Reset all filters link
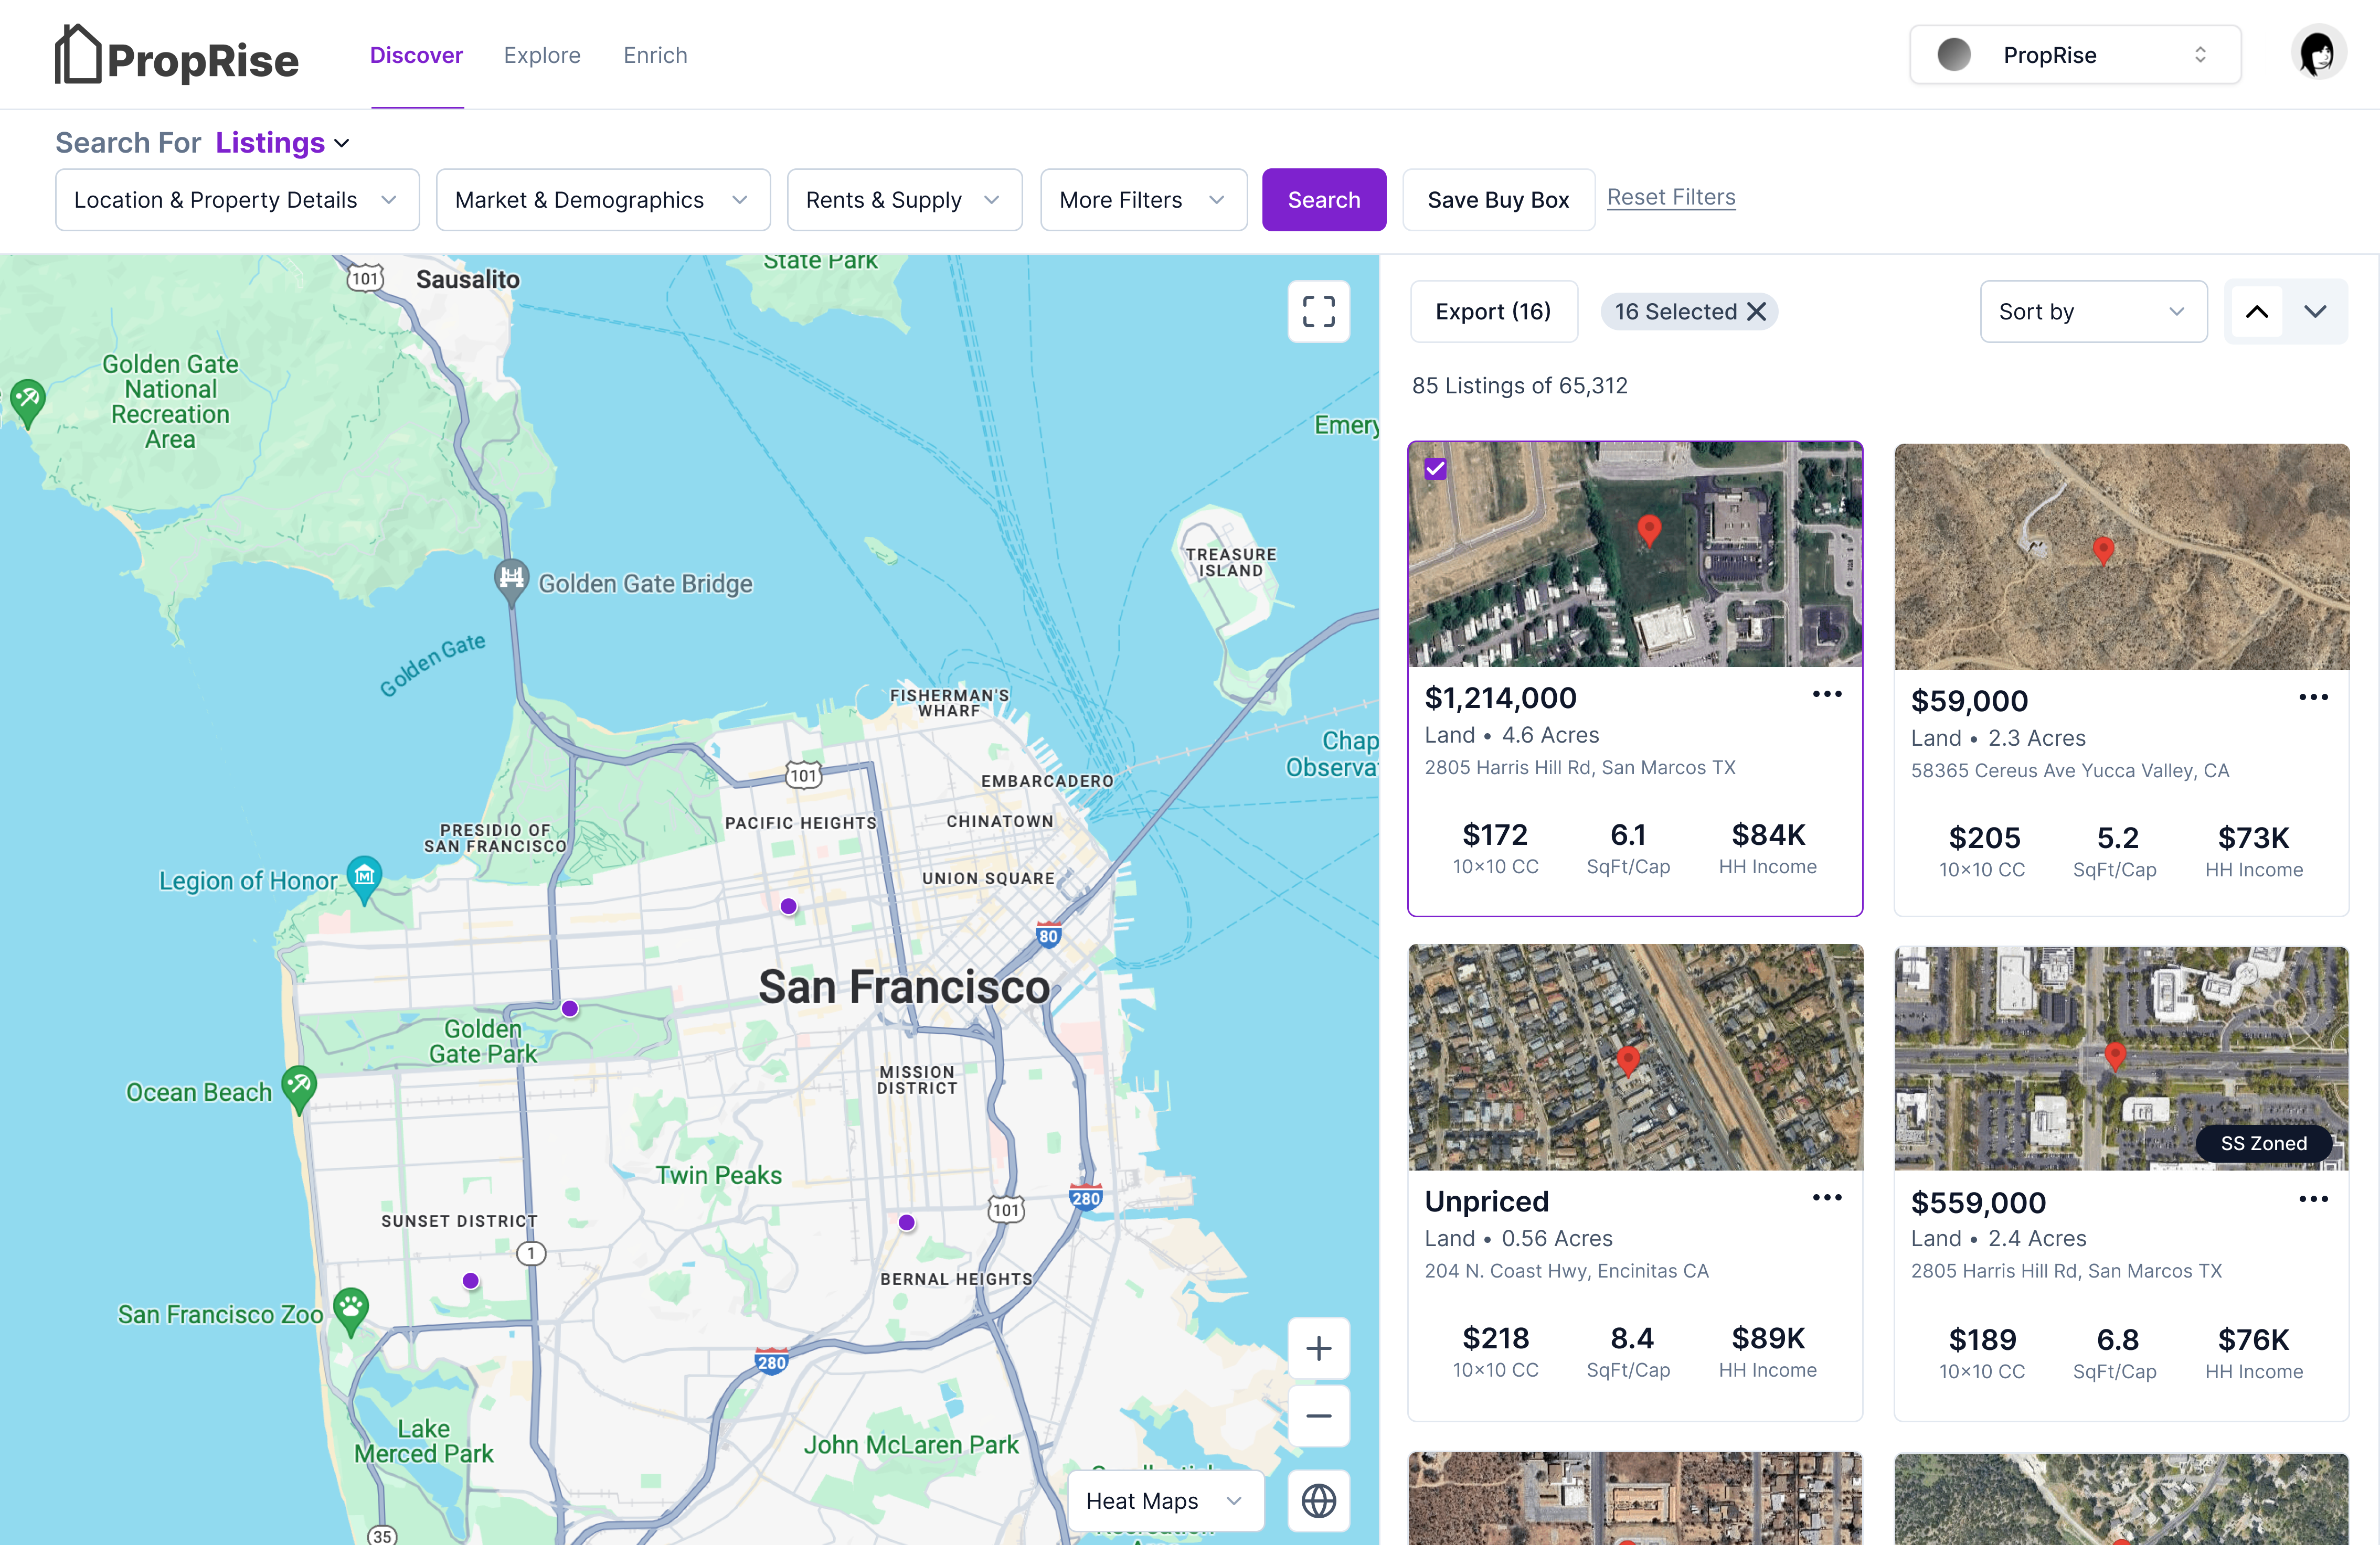Image resolution: width=2380 pixels, height=1545 pixels. (x=1671, y=197)
